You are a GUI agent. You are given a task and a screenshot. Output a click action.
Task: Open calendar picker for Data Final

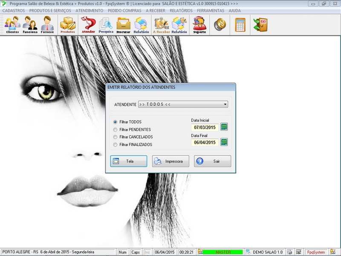tap(224, 142)
